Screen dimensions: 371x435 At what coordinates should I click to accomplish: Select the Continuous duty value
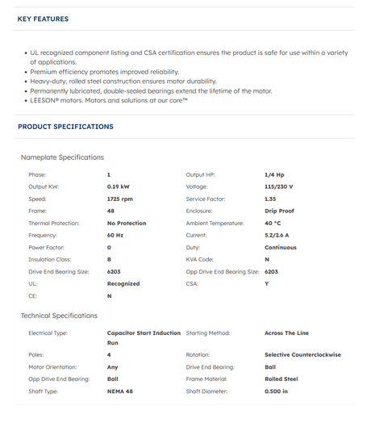point(281,248)
